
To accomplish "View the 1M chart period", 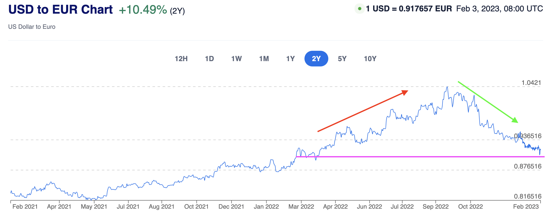I will (264, 58).
